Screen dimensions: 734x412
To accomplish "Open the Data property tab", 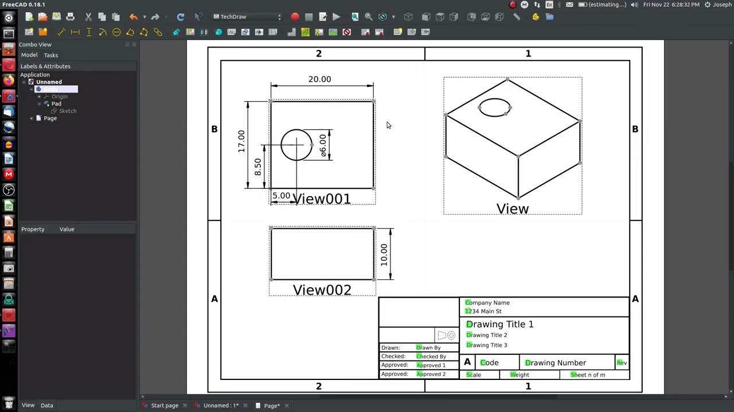I will coord(46,406).
